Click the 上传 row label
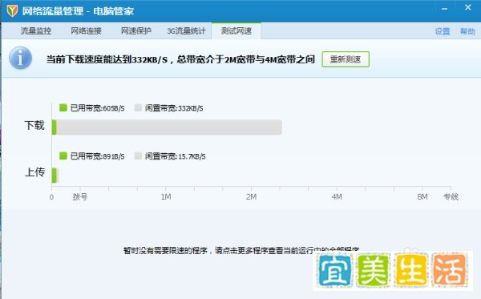 [x=34, y=172]
